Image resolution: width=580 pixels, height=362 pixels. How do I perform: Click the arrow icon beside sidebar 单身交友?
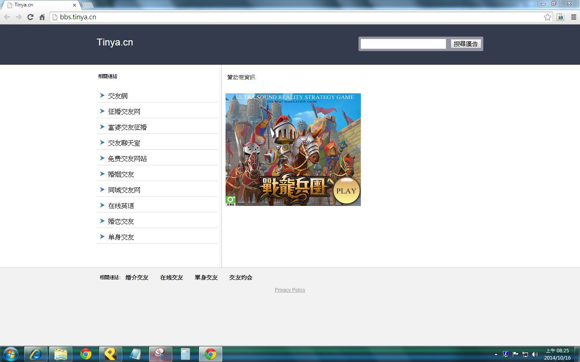pos(102,237)
